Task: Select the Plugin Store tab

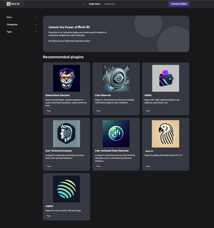Action: pyautogui.click(x=95, y=4)
